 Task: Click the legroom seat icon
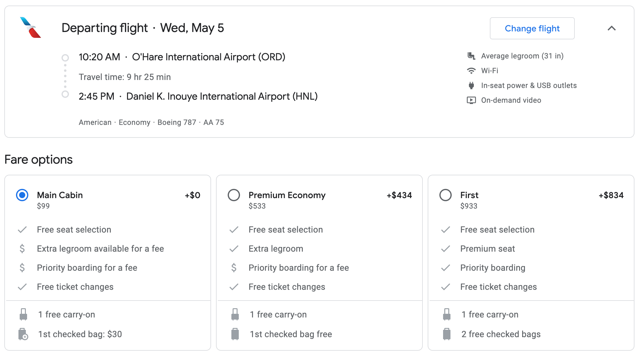coord(471,56)
